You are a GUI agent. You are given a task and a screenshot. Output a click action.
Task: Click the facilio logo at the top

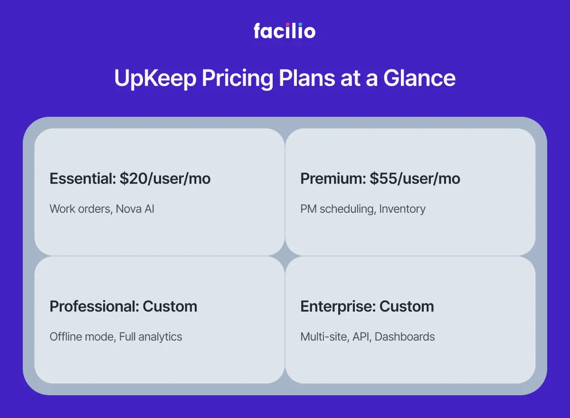285,31
